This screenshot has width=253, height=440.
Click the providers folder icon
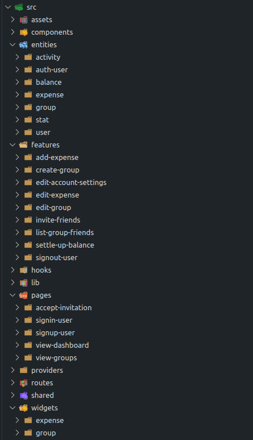tap(23, 371)
